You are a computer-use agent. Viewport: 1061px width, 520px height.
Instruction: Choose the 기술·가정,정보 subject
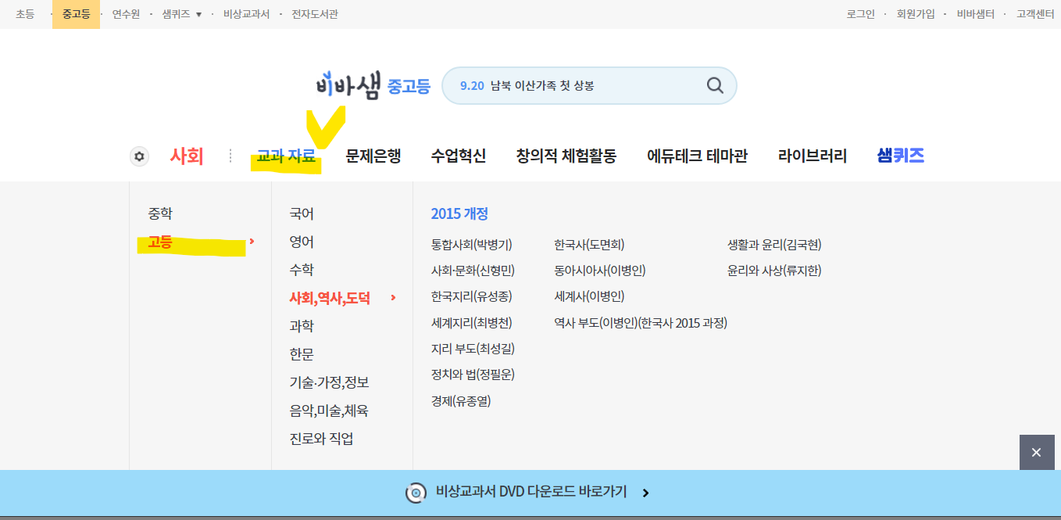pyautogui.click(x=329, y=382)
